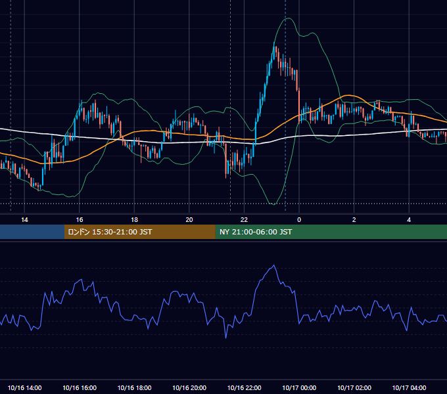
Task: Click the 14 hour axis label
Action: pyautogui.click(x=24, y=220)
